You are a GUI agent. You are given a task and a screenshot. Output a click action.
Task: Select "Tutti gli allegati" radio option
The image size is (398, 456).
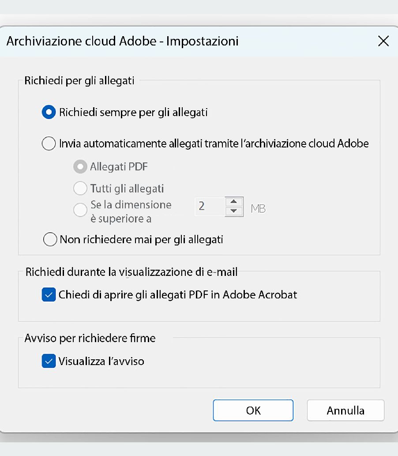80,188
